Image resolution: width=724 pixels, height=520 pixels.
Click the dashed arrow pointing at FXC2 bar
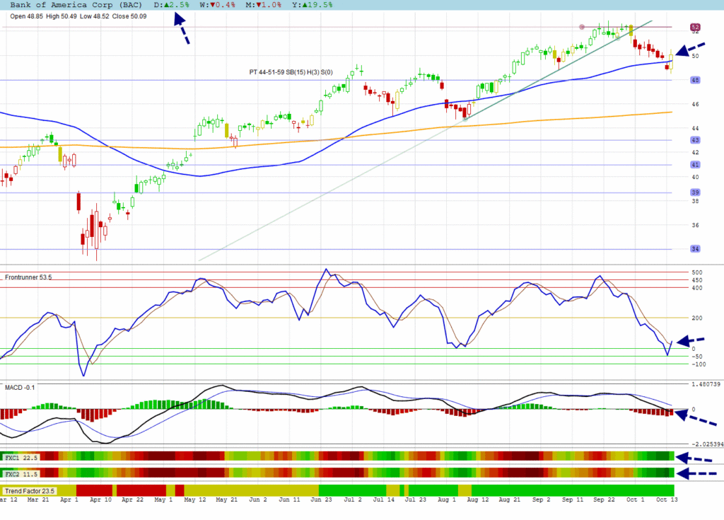pyautogui.click(x=696, y=473)
